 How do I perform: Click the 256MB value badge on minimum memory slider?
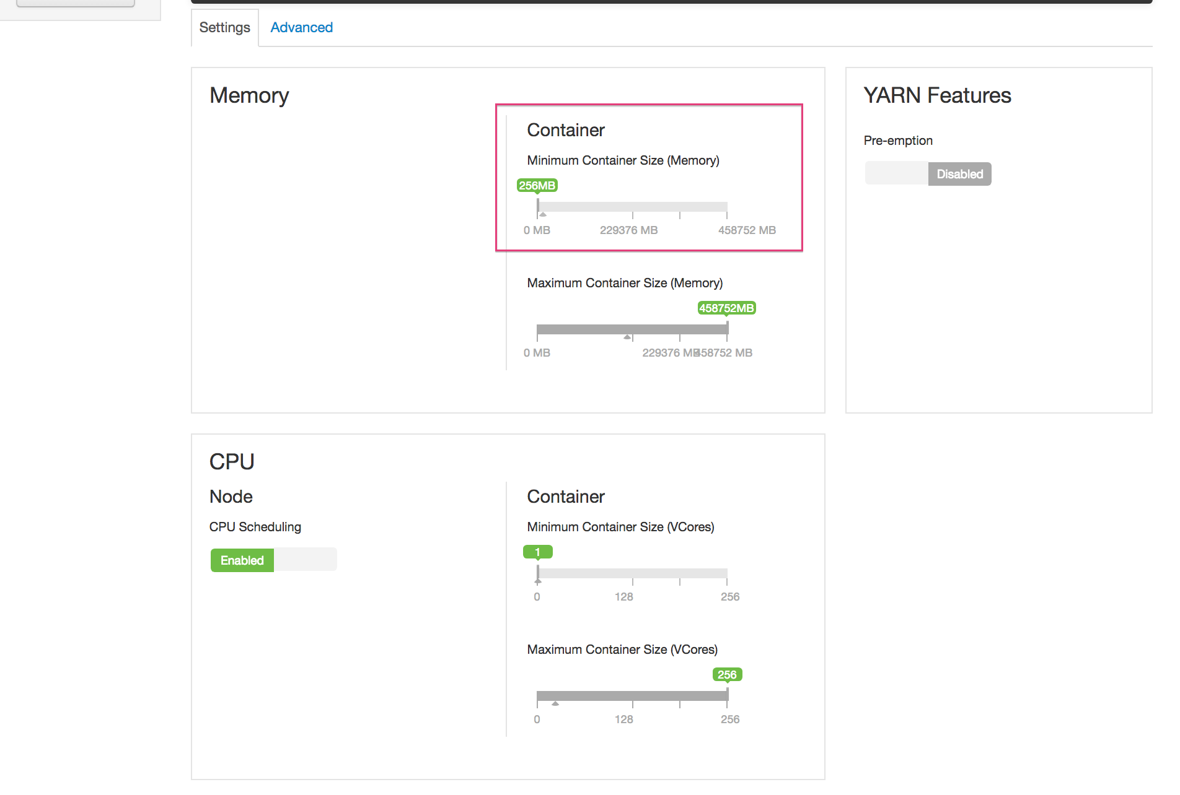pyautogui.click(x=537, y=185)
